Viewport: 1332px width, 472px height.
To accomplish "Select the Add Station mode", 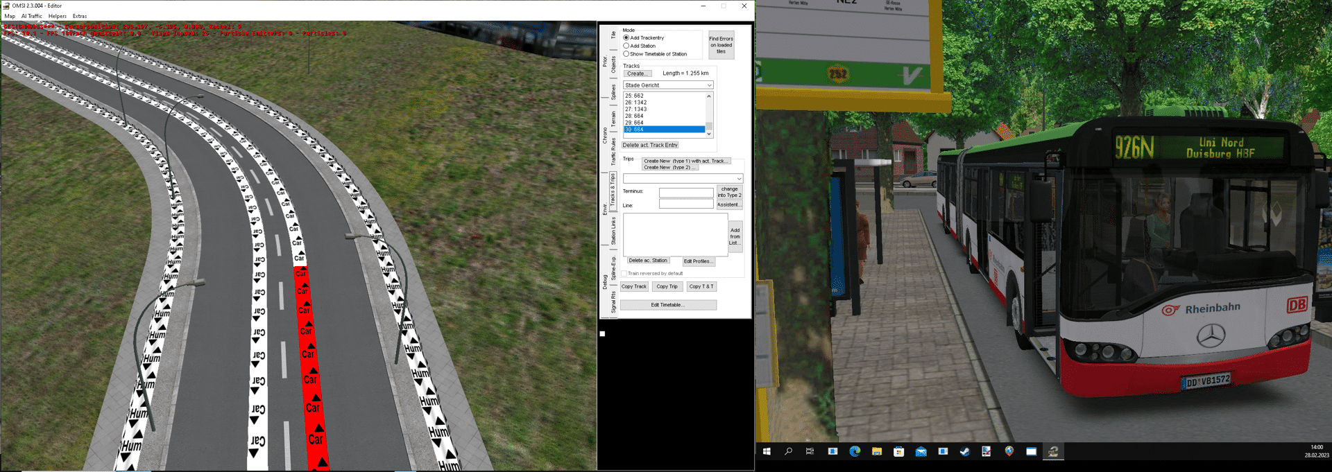I will [x=626, y=46].
